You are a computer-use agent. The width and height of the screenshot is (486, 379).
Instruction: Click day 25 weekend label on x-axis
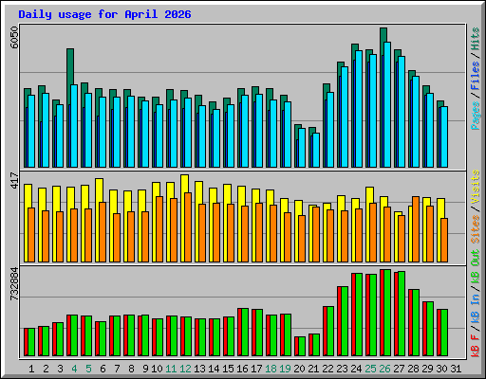coord(370,369)
